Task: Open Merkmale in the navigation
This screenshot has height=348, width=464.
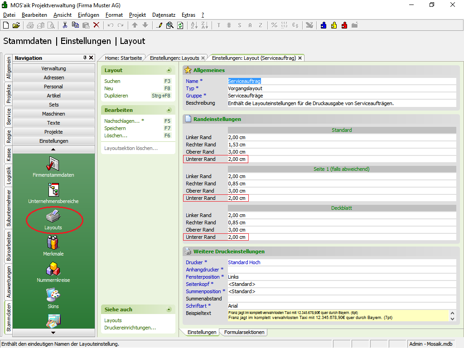Action: [x=53, y=246]
